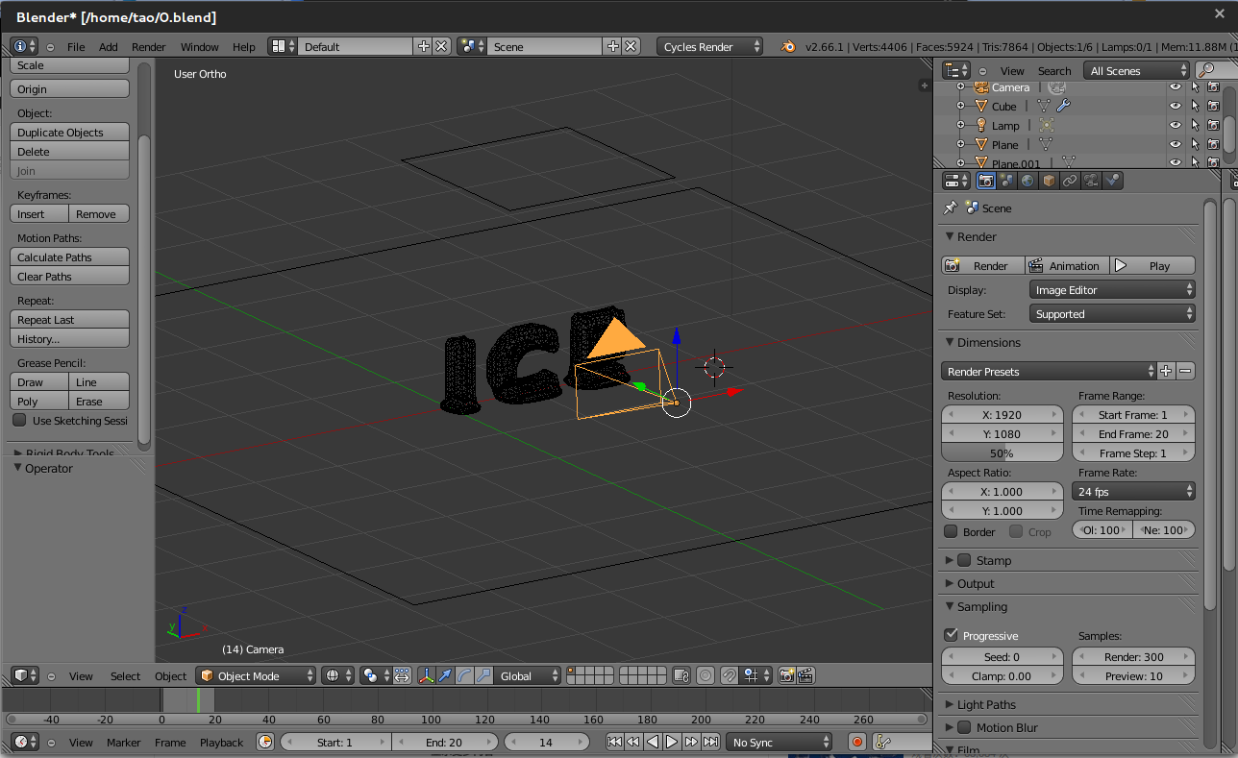The image size is (1238, 758).
Task: Open the Object Mode dropdown
Action: [x=256, y=675]
